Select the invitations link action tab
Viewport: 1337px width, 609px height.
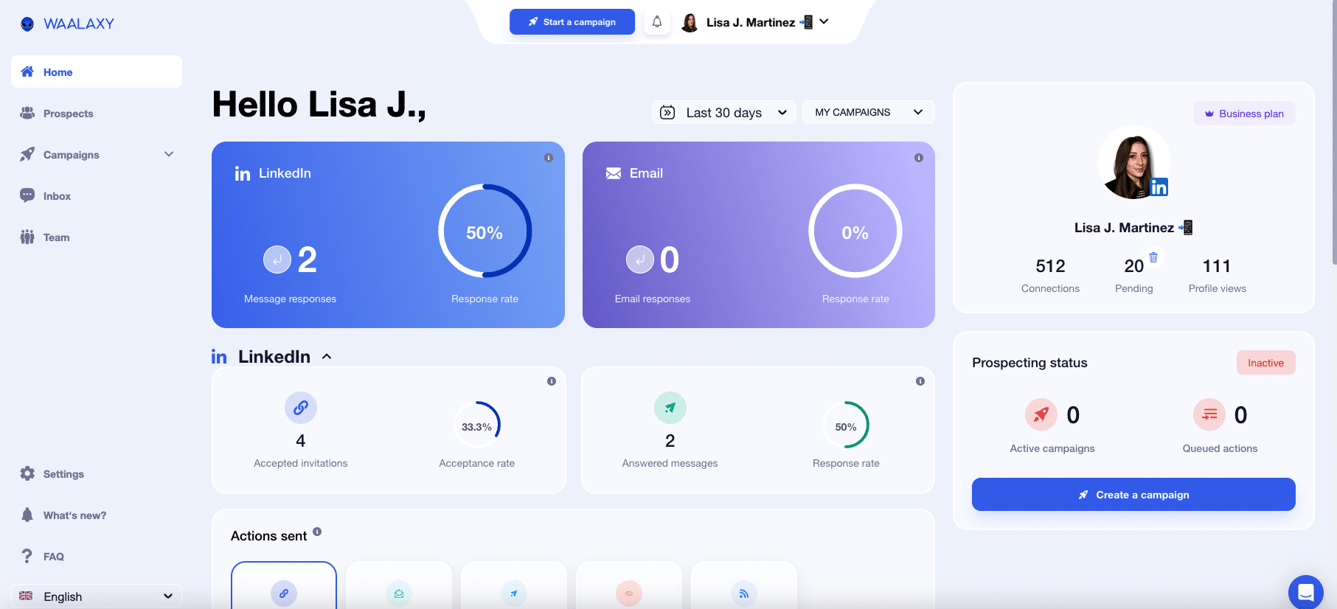coord(284,585)
